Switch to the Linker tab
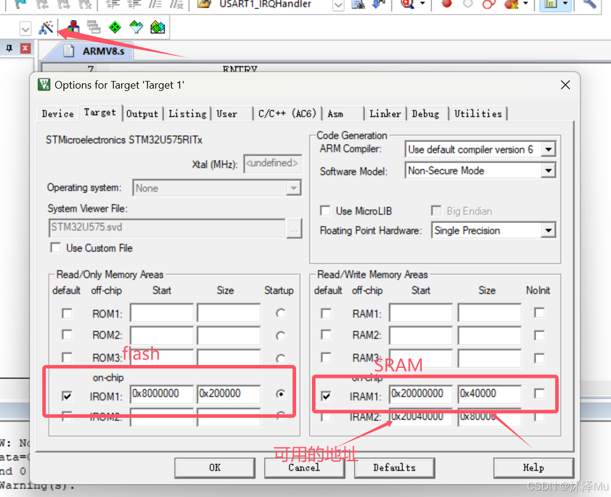The image size is (611, 497). (x=385, y=114)
